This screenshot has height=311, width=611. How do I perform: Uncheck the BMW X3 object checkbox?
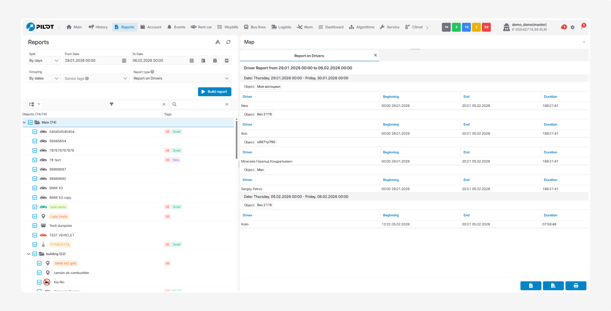click(35, 188)
